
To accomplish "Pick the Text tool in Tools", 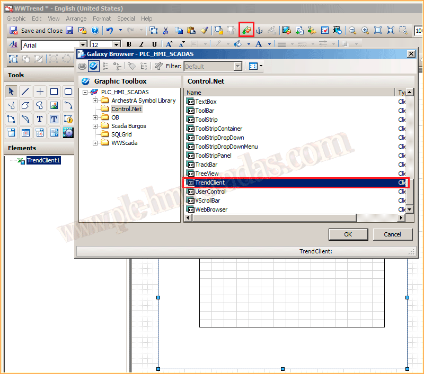I will pos(39,119).
